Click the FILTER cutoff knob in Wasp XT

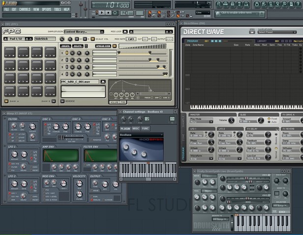(32, 125)
